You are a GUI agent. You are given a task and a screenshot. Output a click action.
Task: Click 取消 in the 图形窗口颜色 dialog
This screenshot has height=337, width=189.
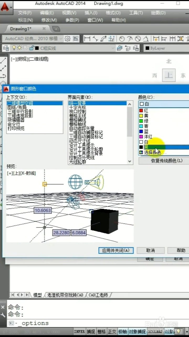(x=151, y=250)
